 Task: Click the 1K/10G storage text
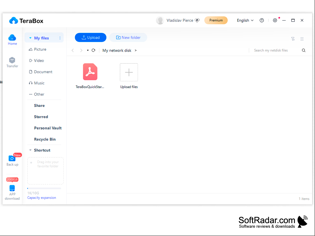33,193
